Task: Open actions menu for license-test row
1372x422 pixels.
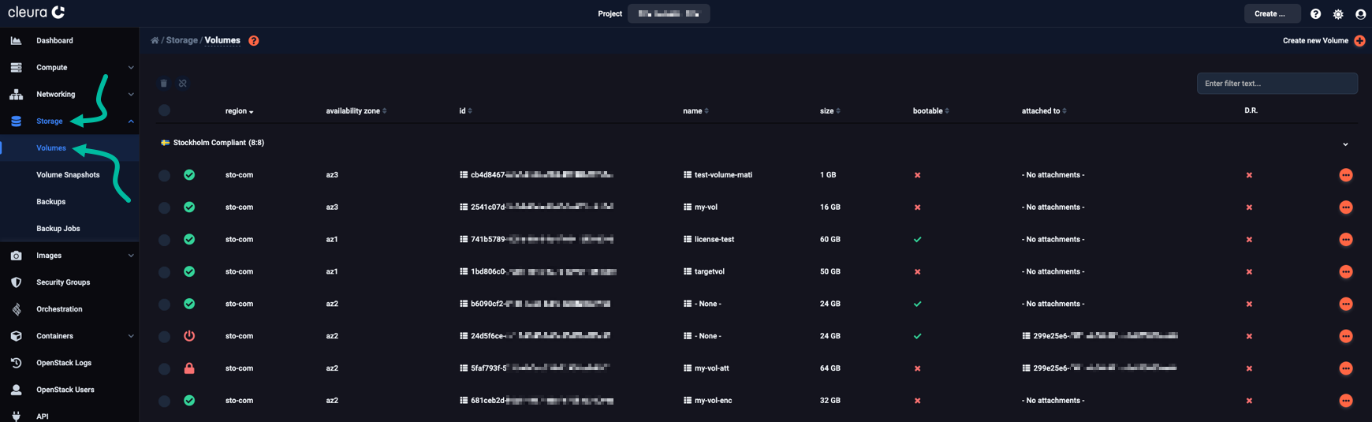Action: coord(1346,240)
